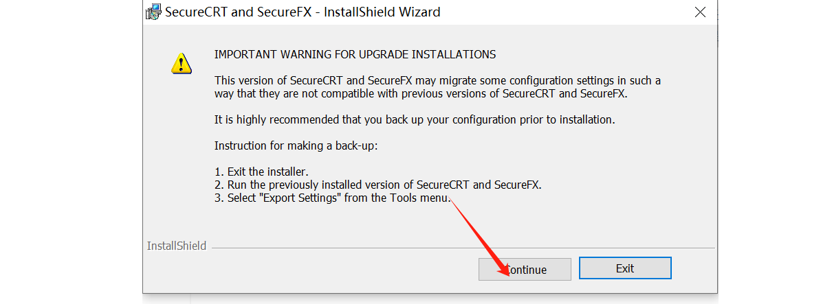Click the installer icon in the title bar

(x=153, y=12)
